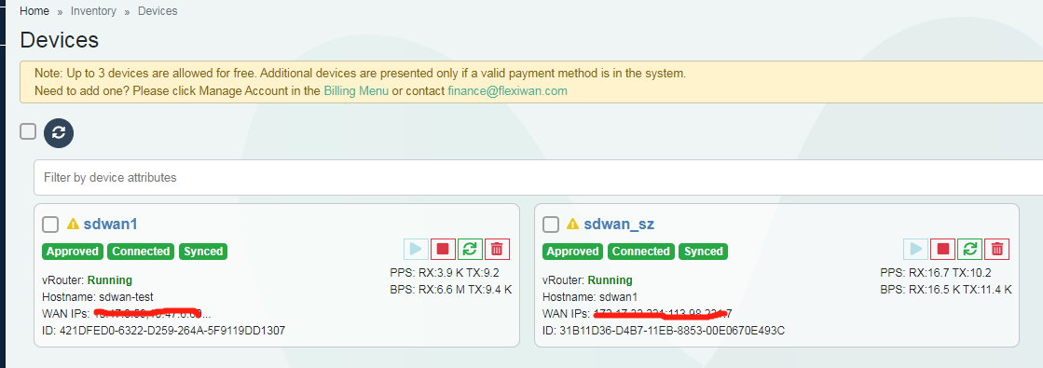Image resolution: width=1043 pixels, height=368 pixels.
Task: Click finance@flexiwan.com email link
Action: (508, 90)
